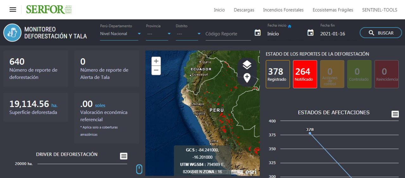Open the map layers icon
The image size is (405, 178).
click(247, 65)
